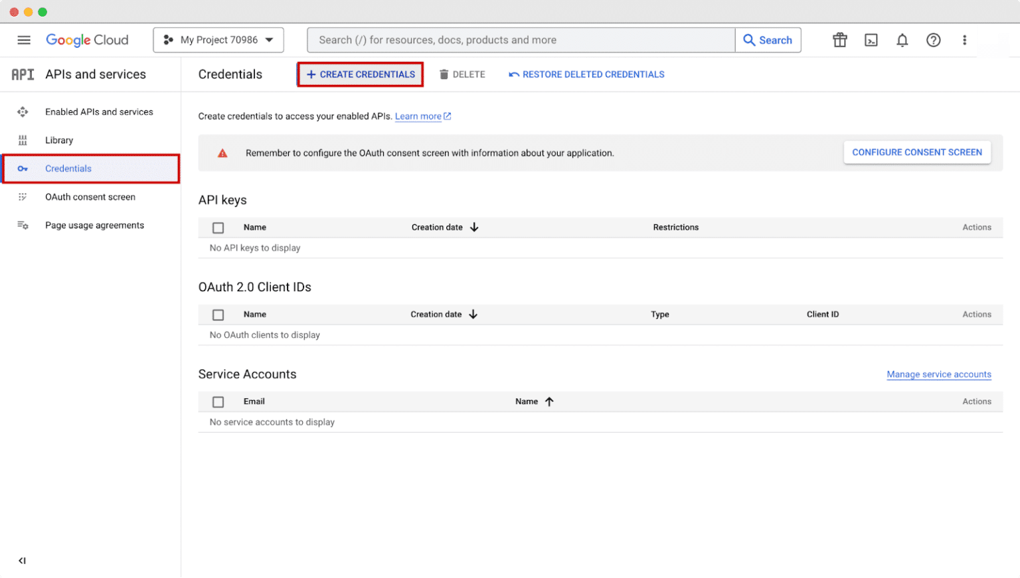
Task: Select Library in the sidebar
Action: click(x=59, y=140)
